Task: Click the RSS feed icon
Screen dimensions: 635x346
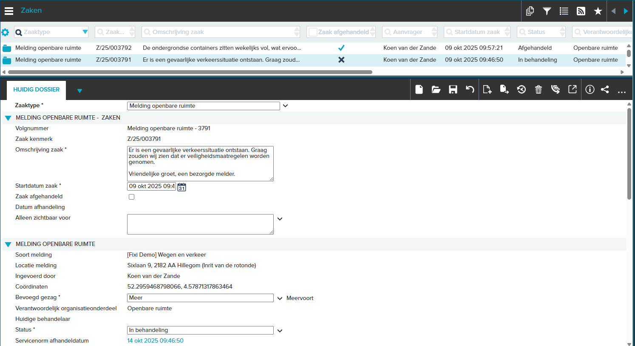Action: pyautogui.click(x=581, y=11)
